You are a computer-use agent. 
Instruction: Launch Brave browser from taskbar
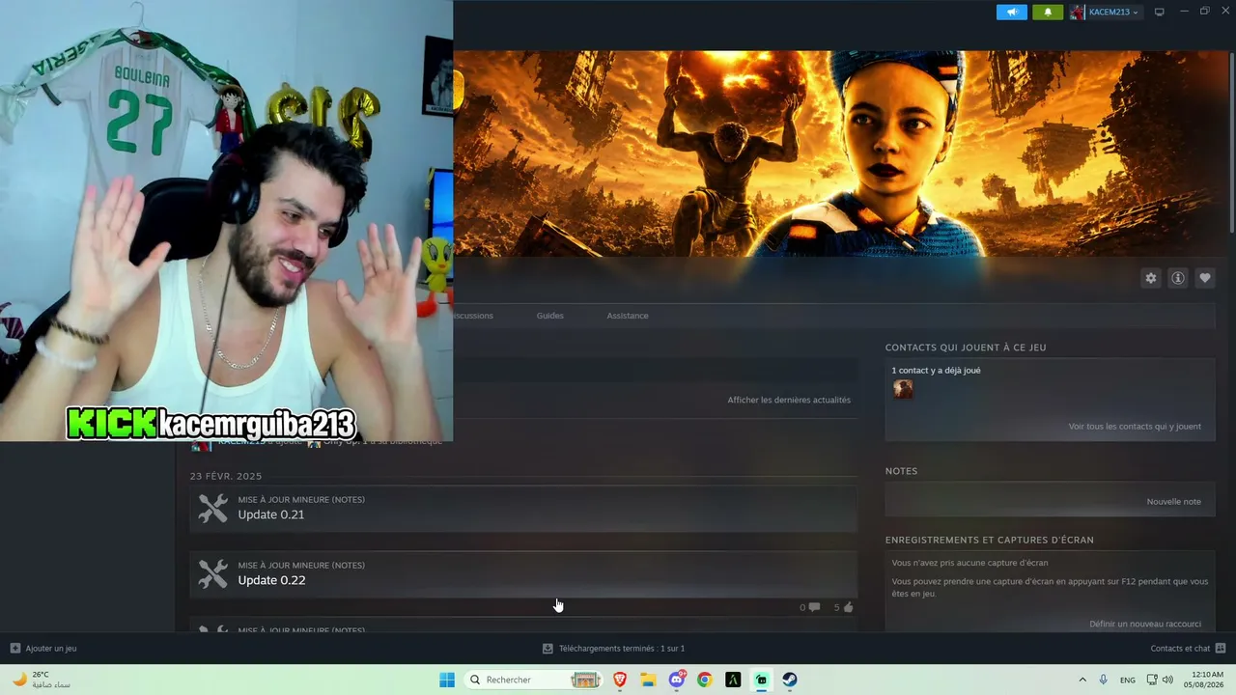tap(620, 680)
